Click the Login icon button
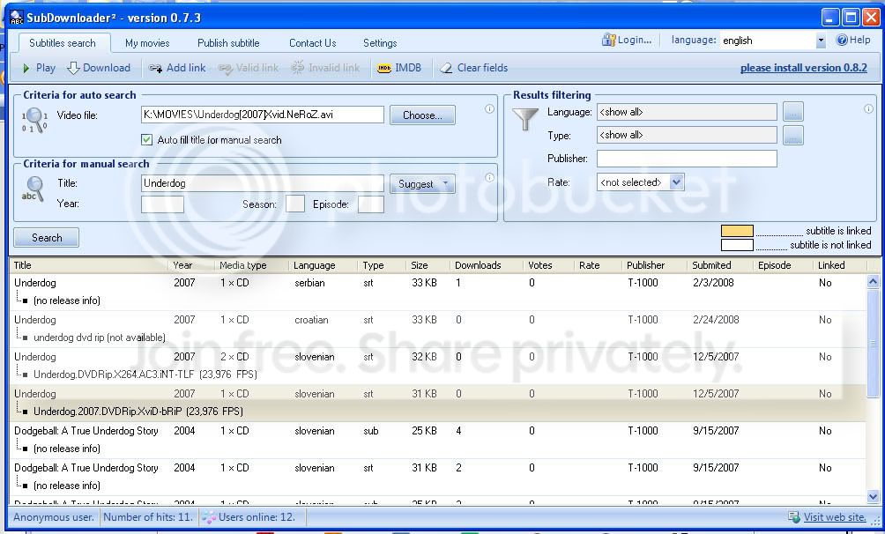 click(627, 40)
